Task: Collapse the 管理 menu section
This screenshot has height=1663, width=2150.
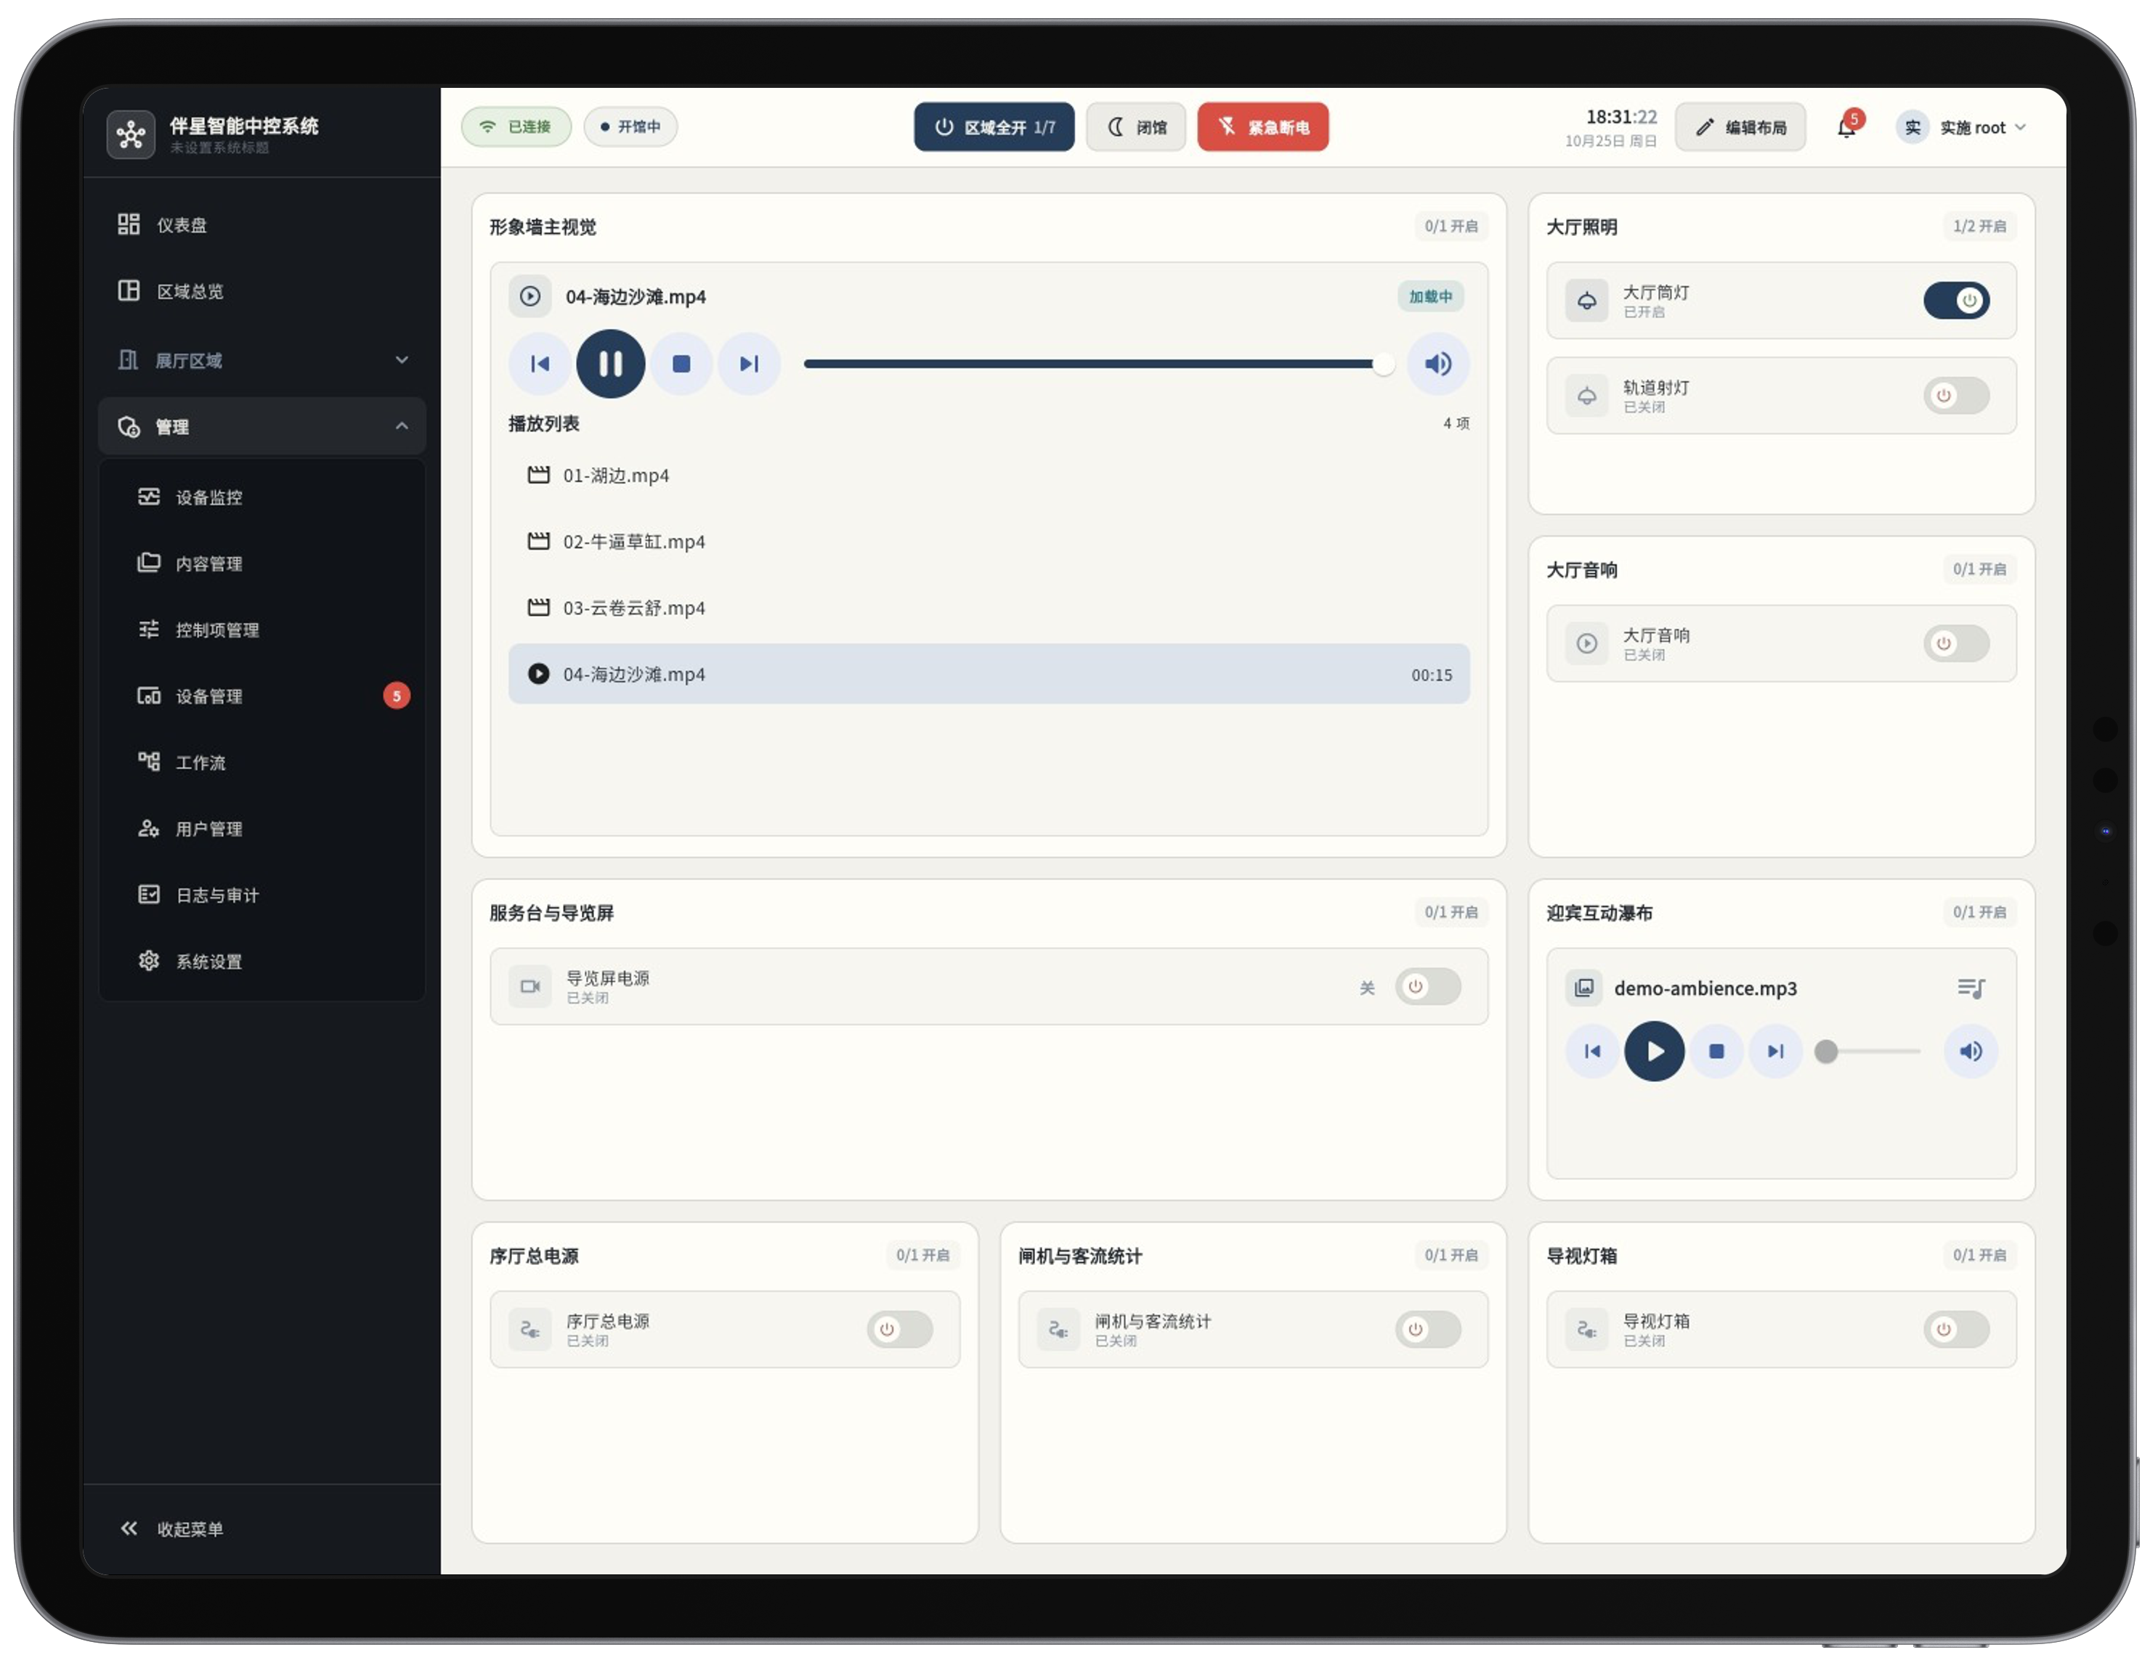Action: pyautogui.click(x=262, y=426)
